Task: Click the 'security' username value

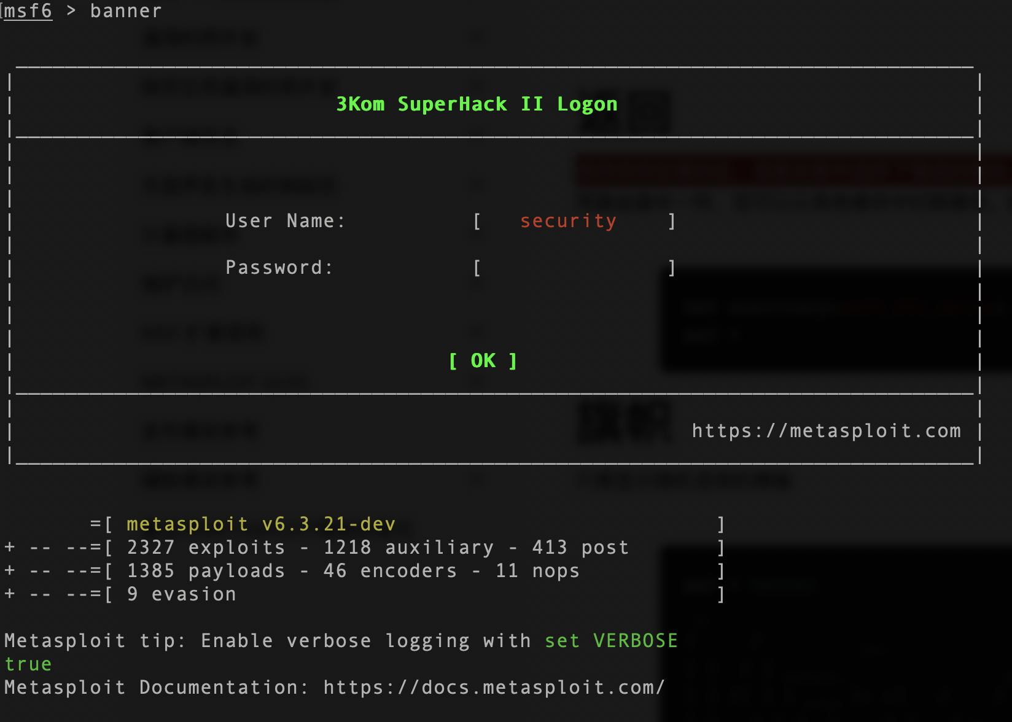Action: (x=568, y=221)
